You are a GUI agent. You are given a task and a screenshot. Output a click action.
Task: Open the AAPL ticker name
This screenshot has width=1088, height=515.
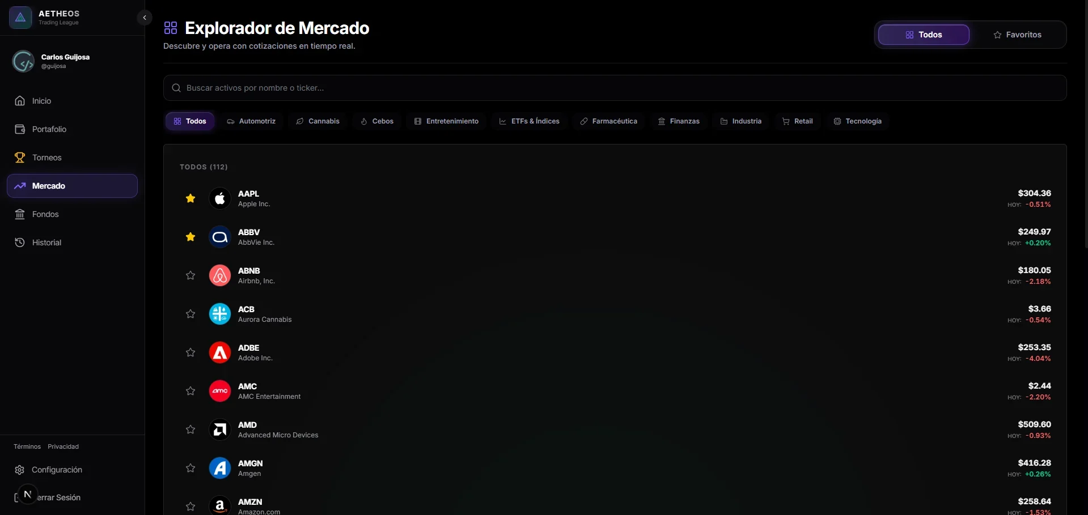248,194
